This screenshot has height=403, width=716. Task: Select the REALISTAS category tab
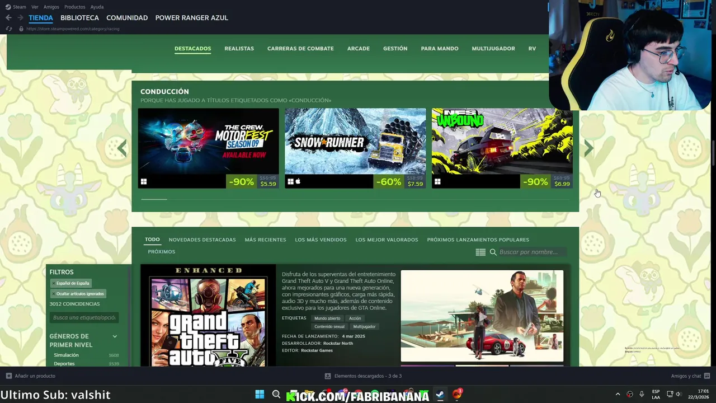(239, 49)
